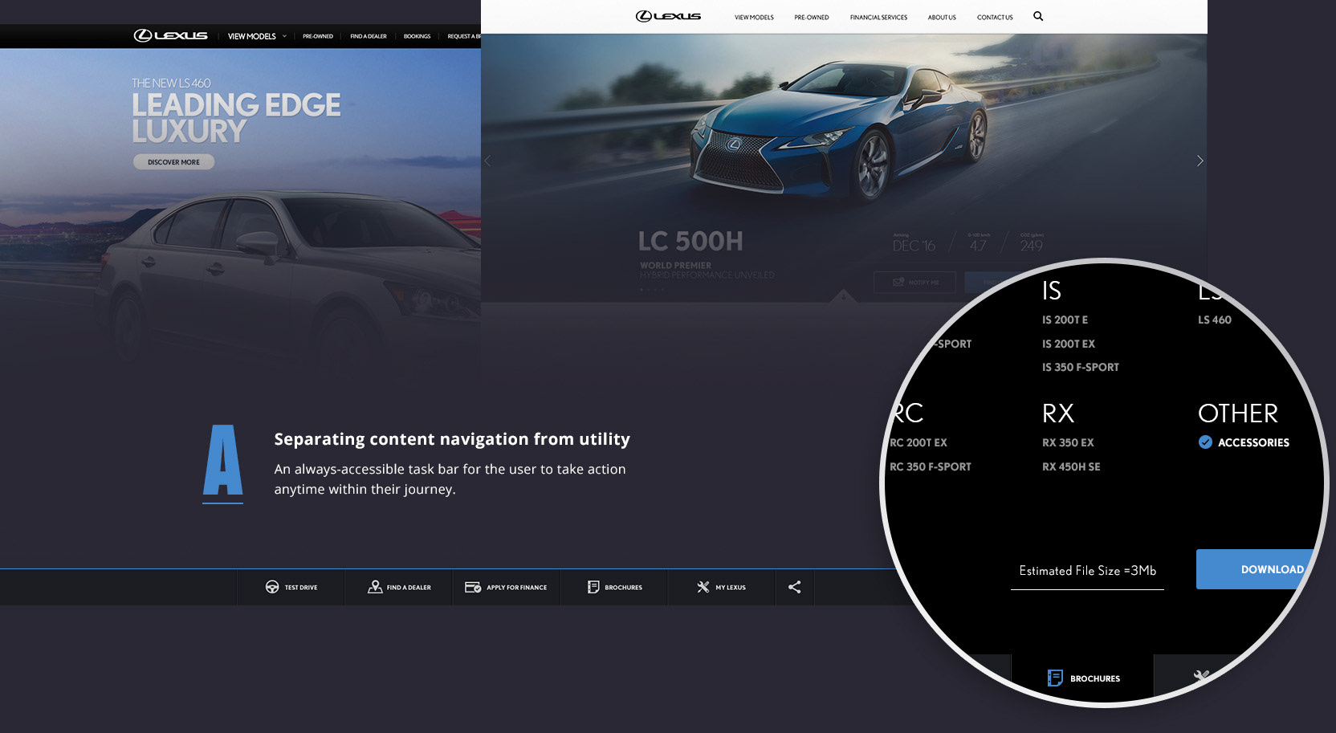The width and height of the screenshot is (1336, 733).
Task: Click the My Lexus wrench icon
Action: coord(703,587)
